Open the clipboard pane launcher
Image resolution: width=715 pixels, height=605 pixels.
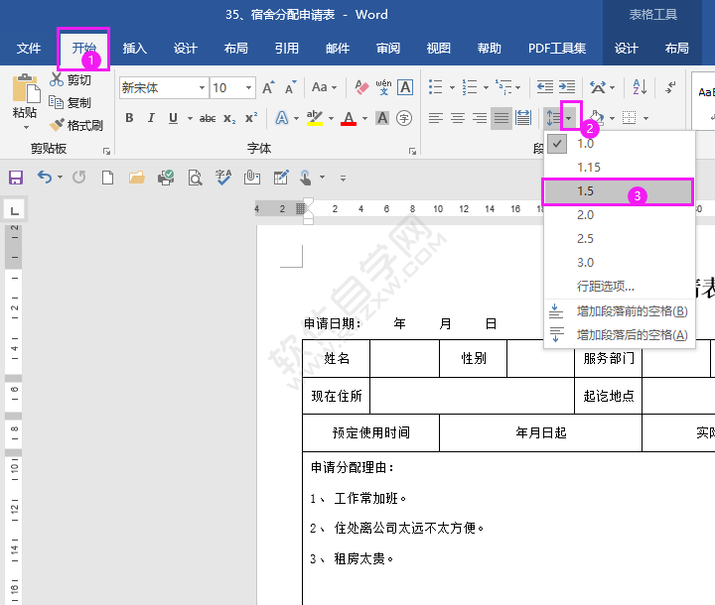click(x=106, y=151)
